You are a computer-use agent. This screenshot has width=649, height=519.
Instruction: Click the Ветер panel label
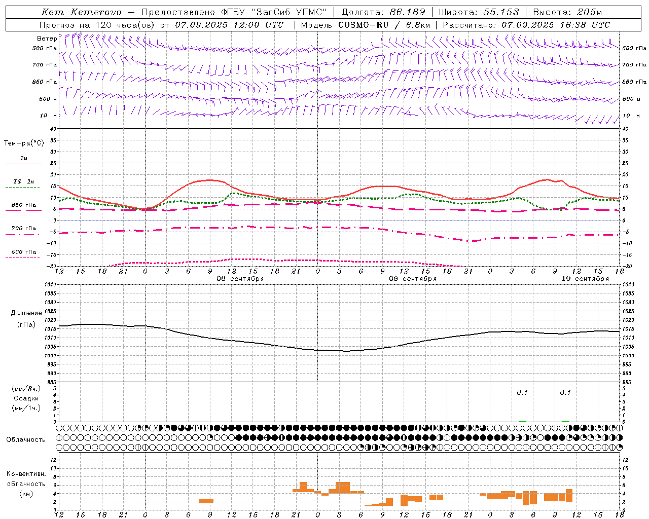(x=47, y=39)
